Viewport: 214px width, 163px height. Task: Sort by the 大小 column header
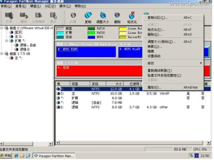115,84
